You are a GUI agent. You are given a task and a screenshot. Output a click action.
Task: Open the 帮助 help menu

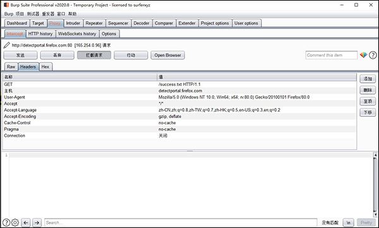(72, 14)
